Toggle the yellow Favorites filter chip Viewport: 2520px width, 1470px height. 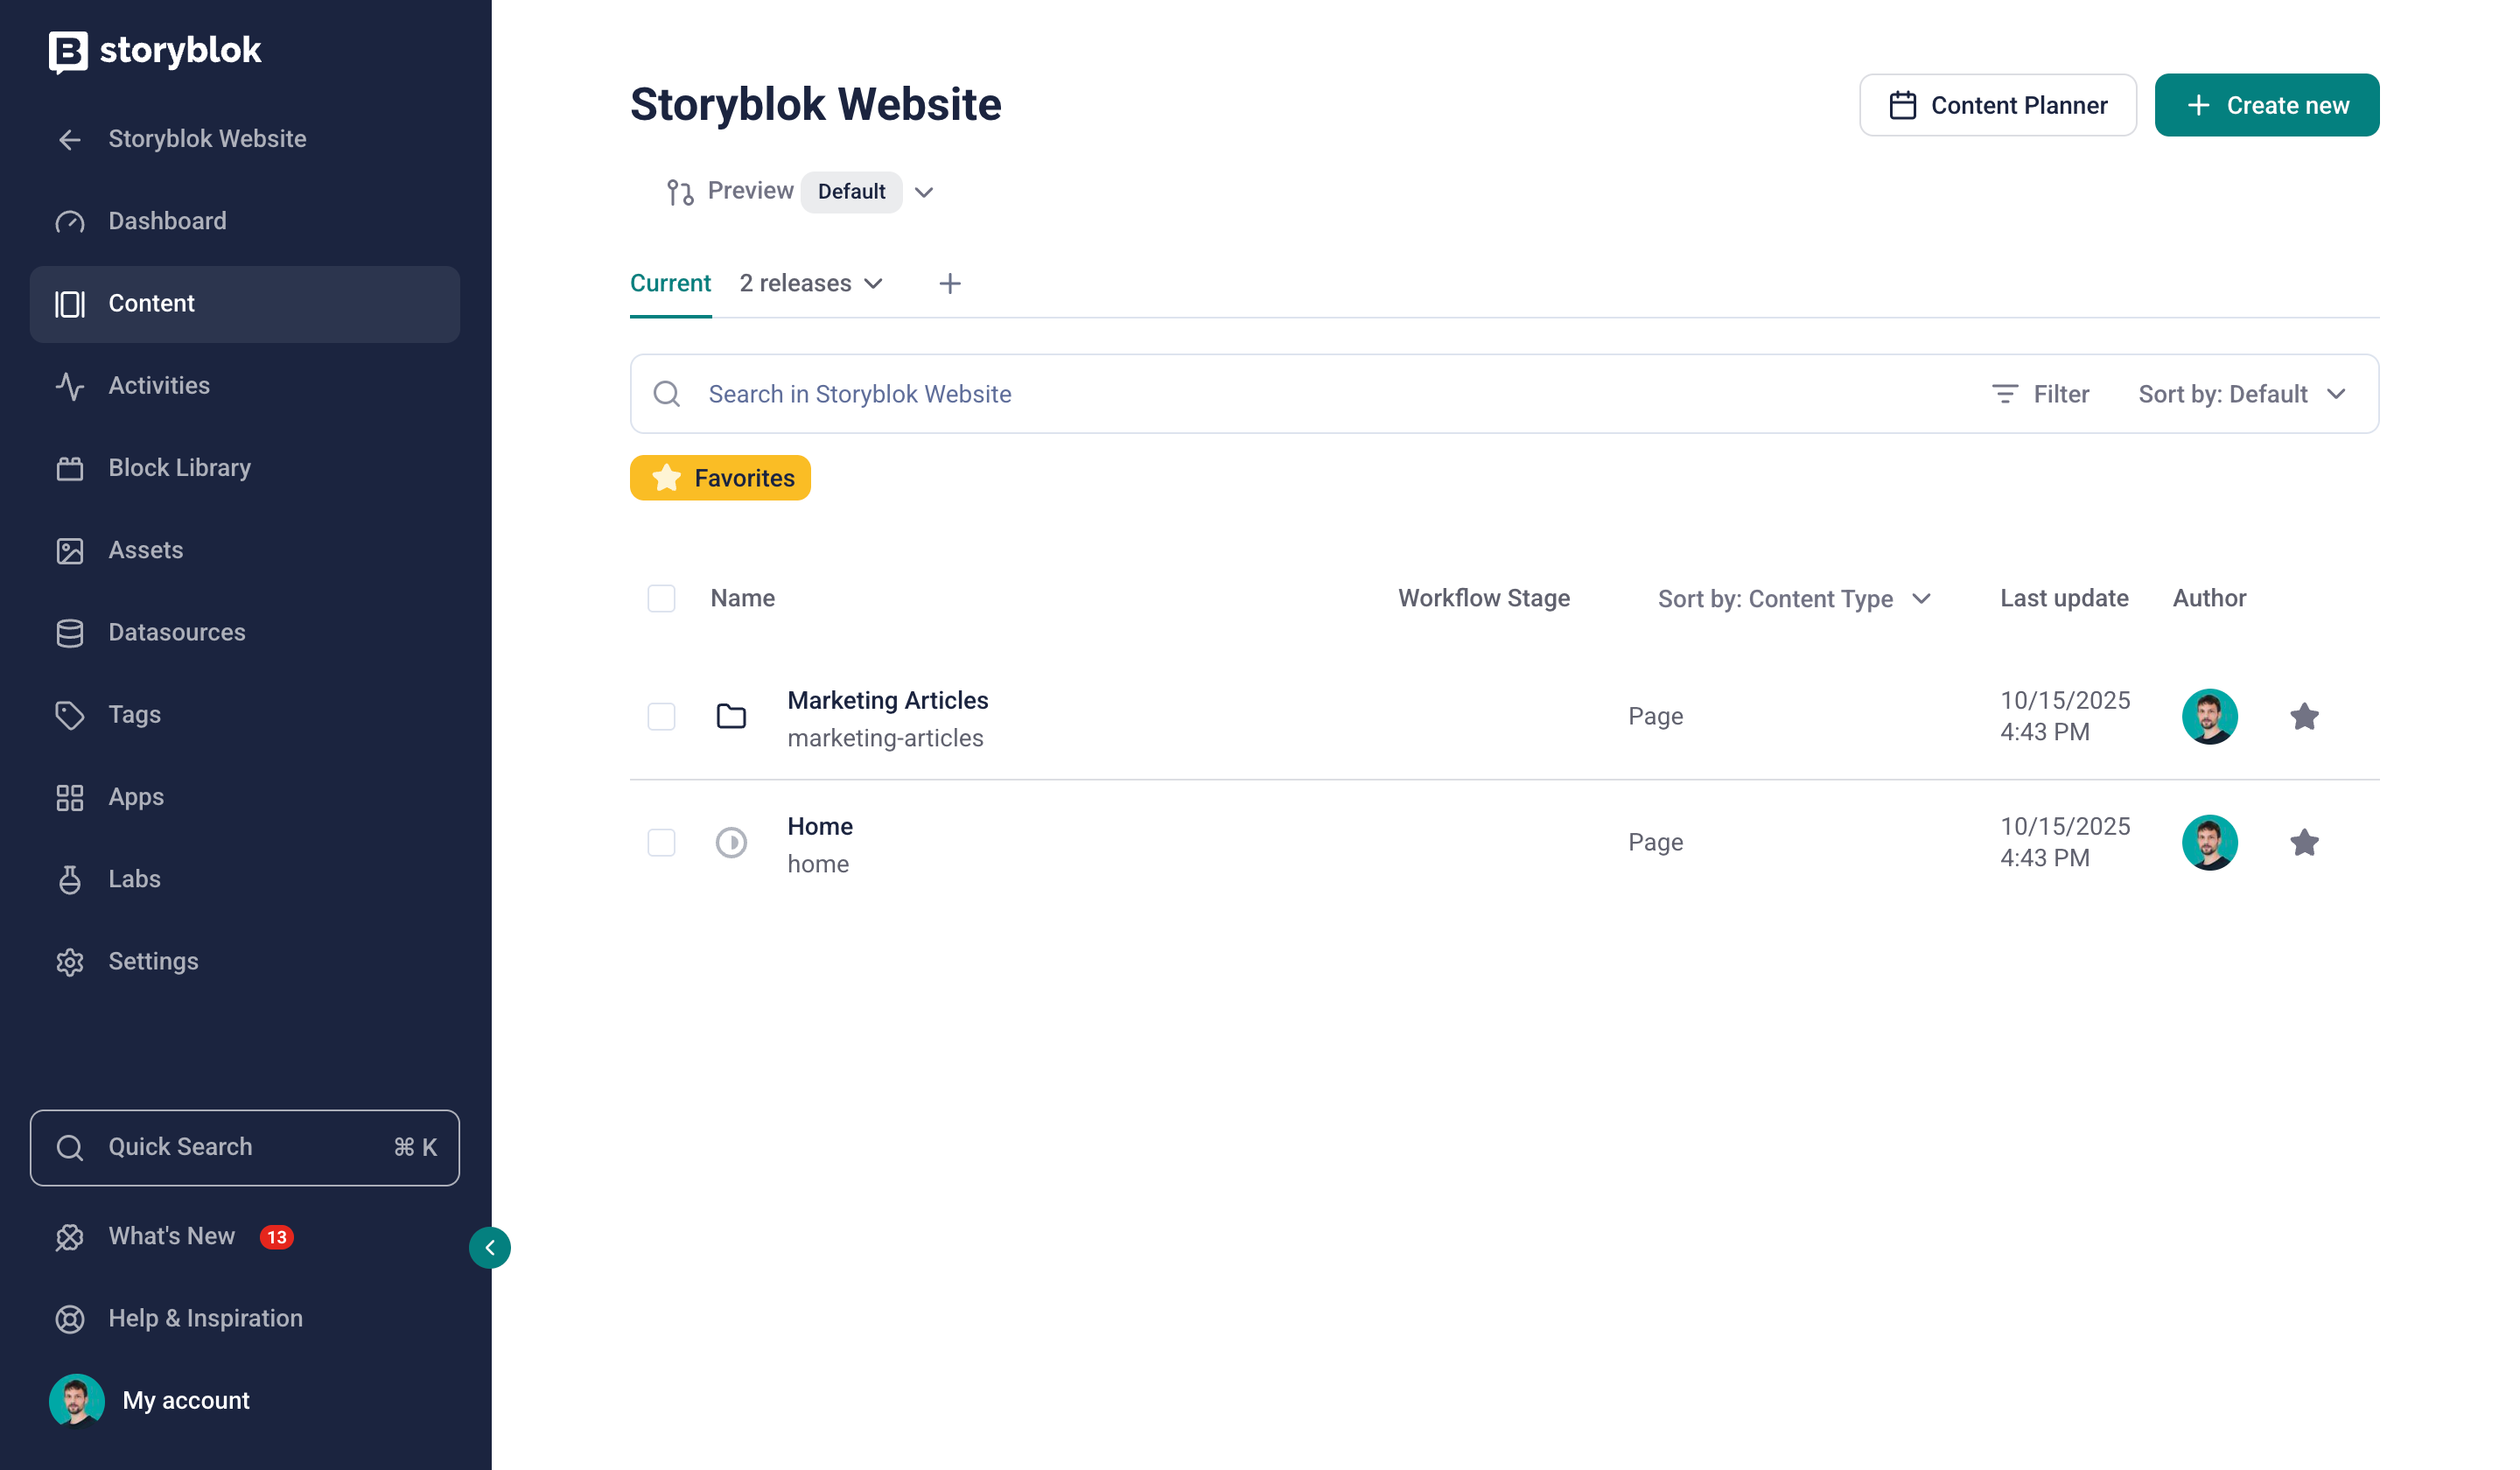click(x=720, y=478)
